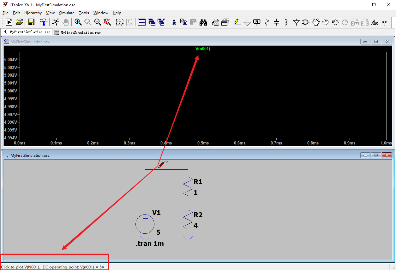Open a file with the folder icon

(x=19, y=22)
